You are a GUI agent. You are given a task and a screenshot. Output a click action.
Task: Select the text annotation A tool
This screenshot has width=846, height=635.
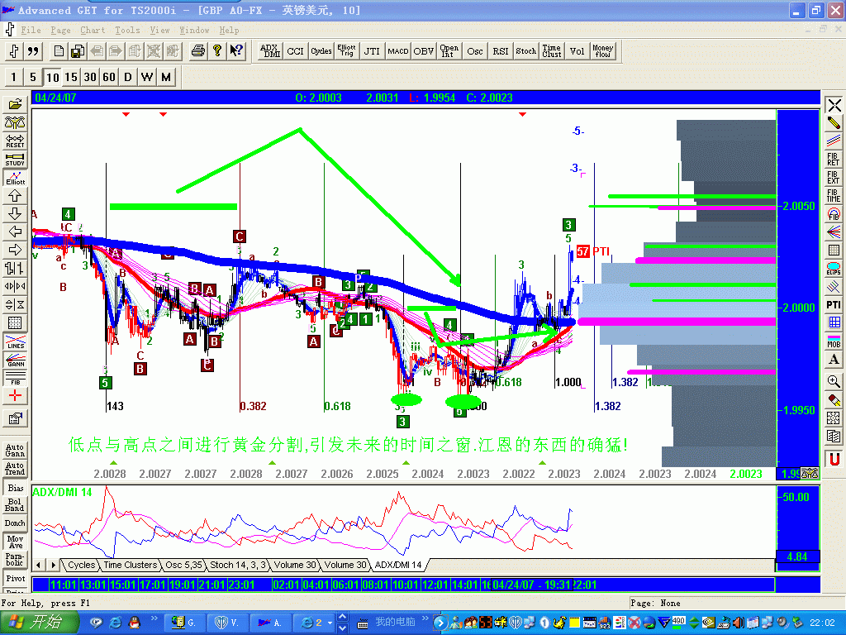[834, 360]
